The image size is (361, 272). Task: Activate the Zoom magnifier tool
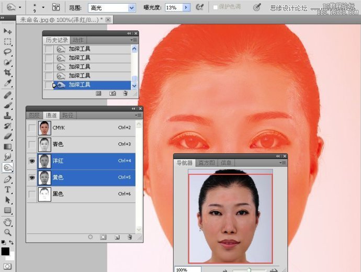[7, 232]
